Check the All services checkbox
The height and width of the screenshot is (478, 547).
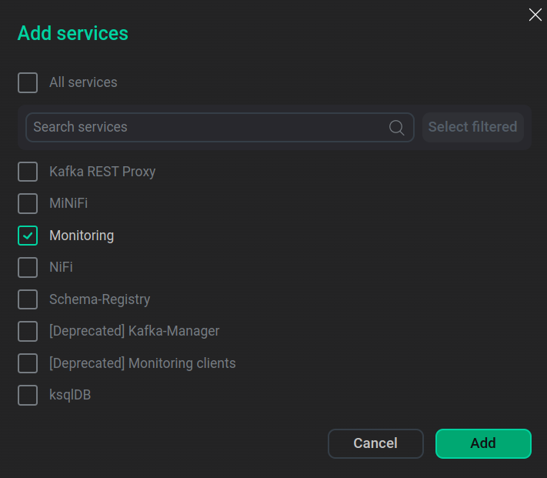pos(28,82)
